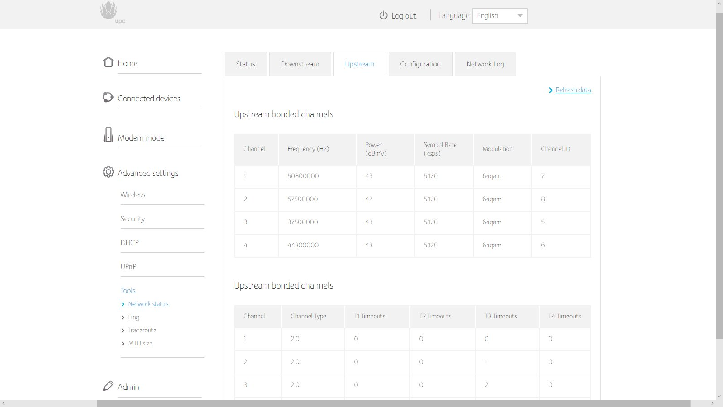Click the horizontal scrollbar at bottom
Screen dimensions: 723x407
(394, 403)
